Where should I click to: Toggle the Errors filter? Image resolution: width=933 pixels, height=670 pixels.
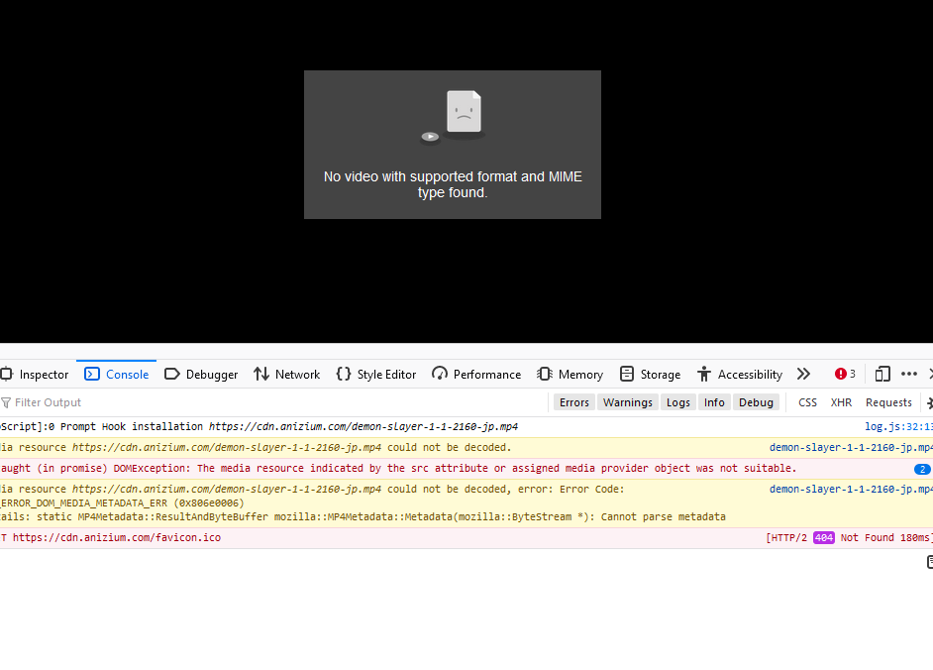tap(574, 402)
